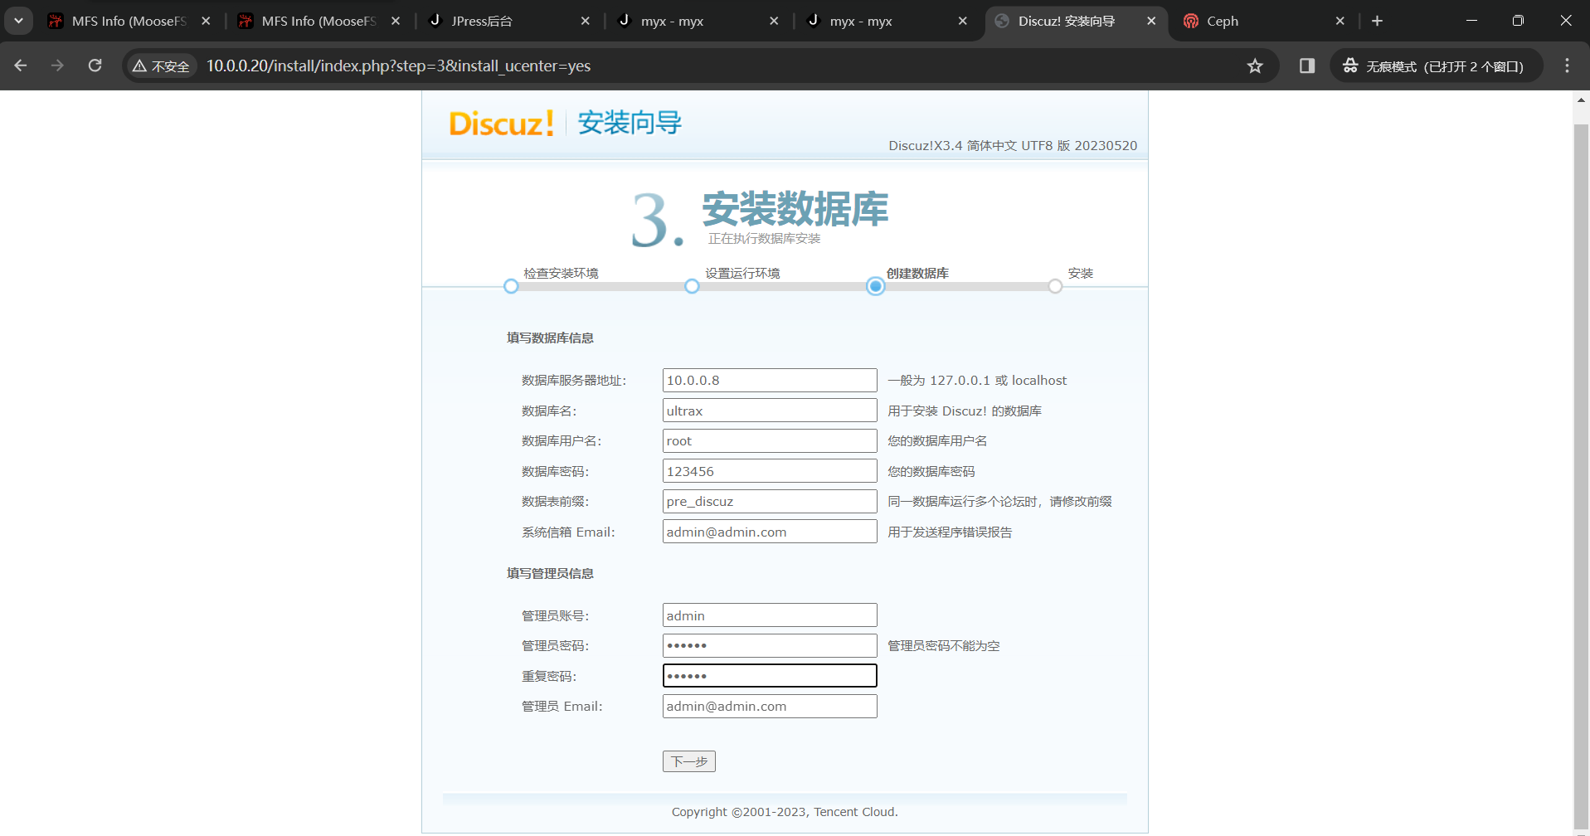Click the address bar URL

coord(398,66)
